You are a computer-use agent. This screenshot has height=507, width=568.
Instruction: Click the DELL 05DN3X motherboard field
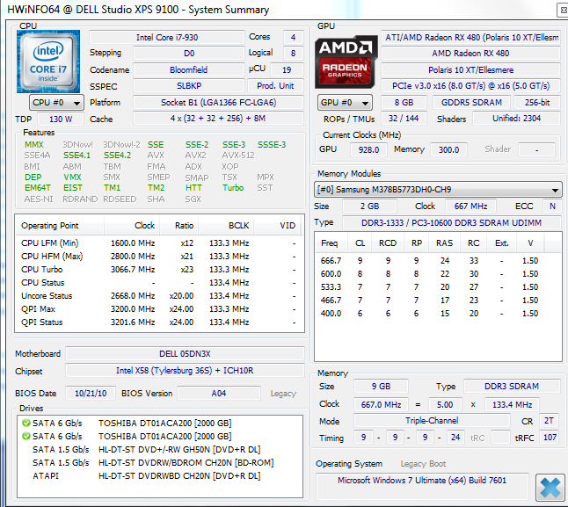(x=185, y=354)
